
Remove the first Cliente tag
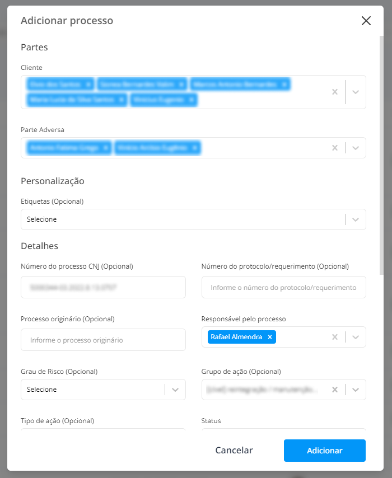[88, 85]
